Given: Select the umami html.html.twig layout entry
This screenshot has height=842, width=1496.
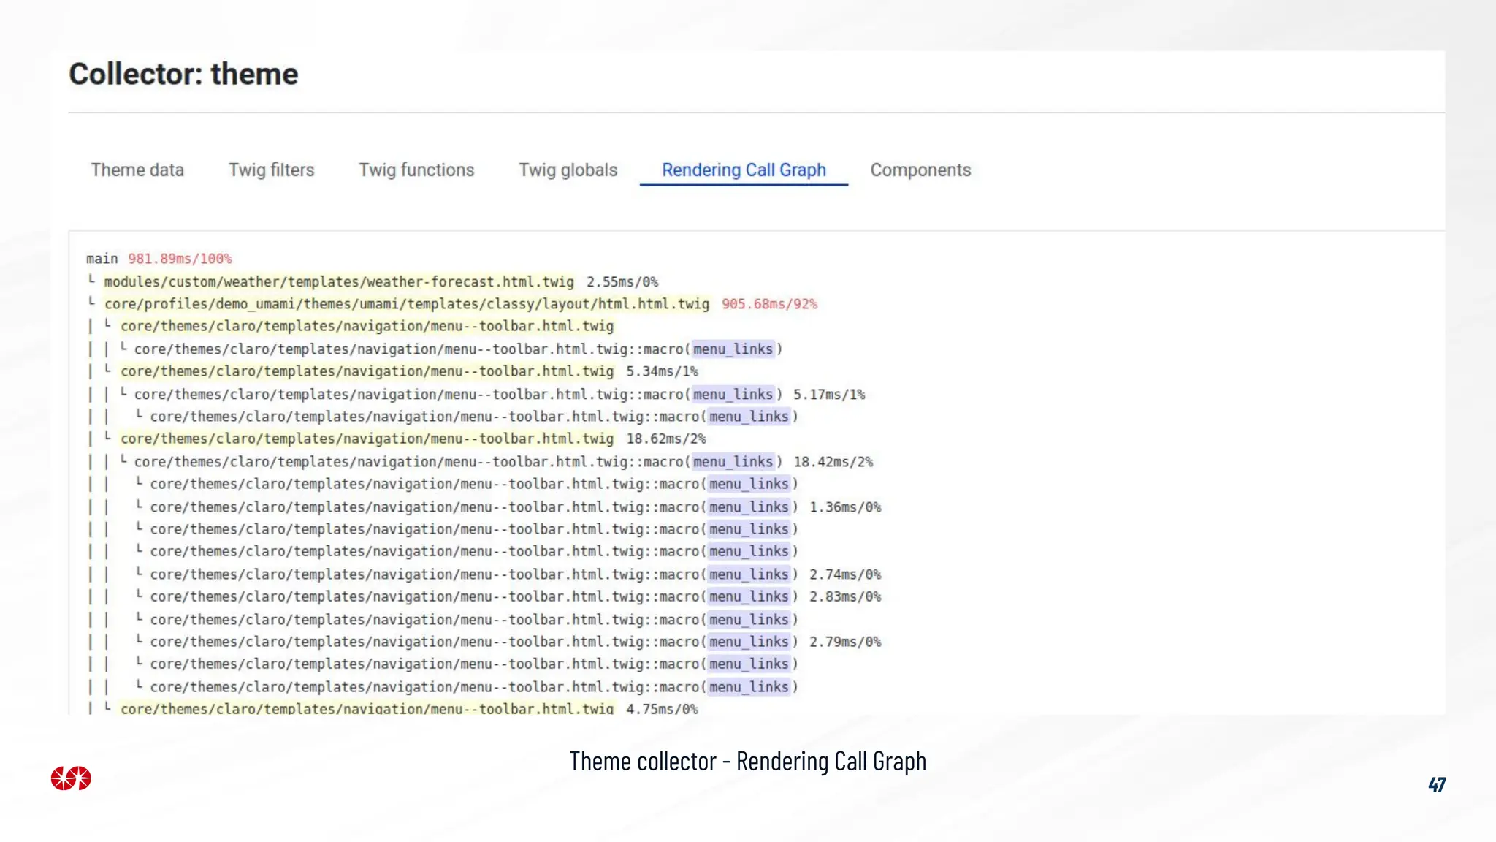Looking at the screenshot, I should (x=406, y=304).
